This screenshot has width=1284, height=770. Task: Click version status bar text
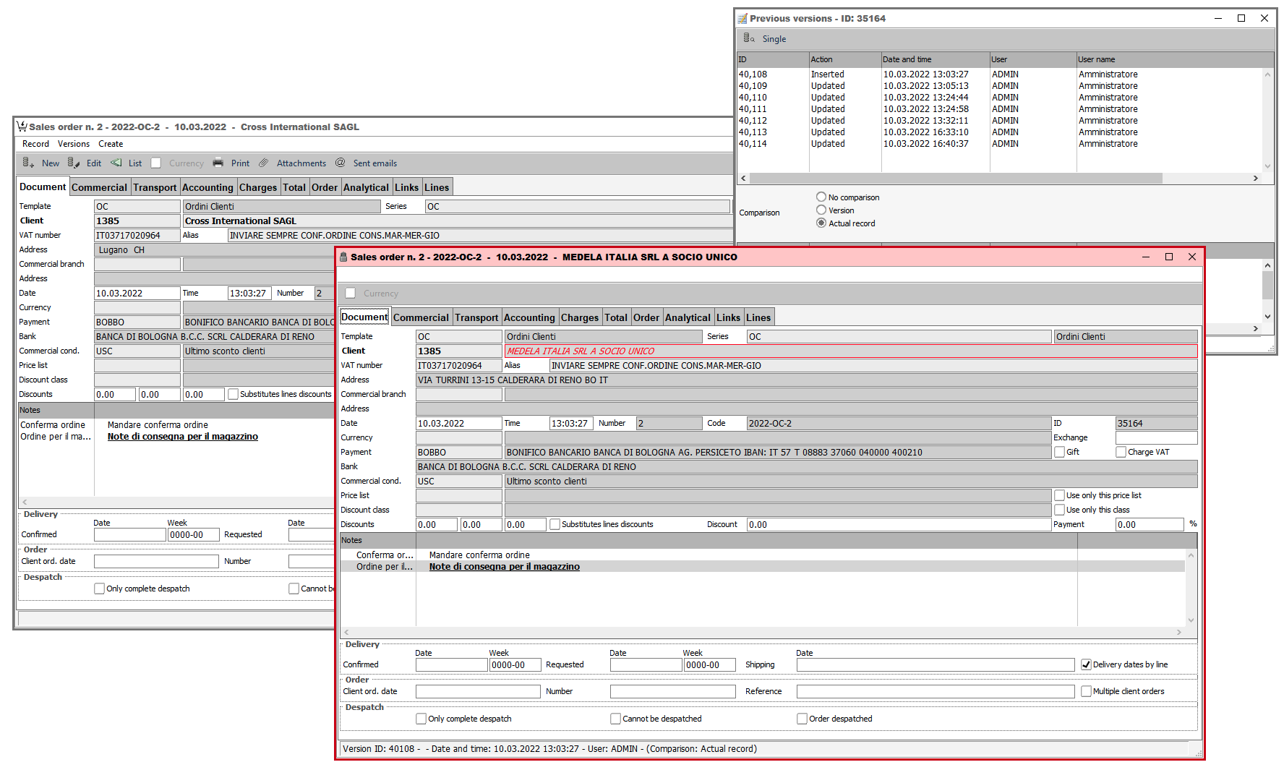[x=549, y=749]
